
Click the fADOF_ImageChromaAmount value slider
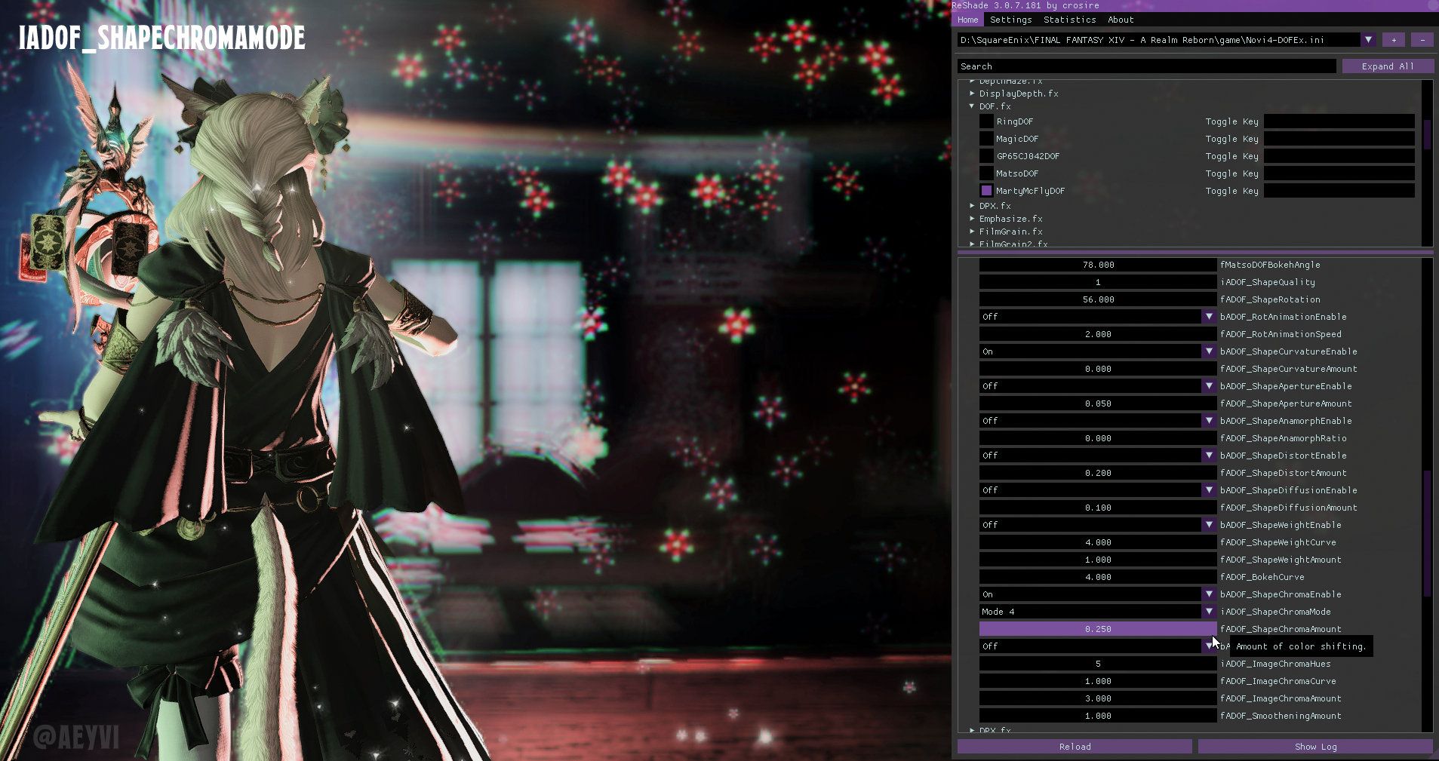(x=1098, y=698)
